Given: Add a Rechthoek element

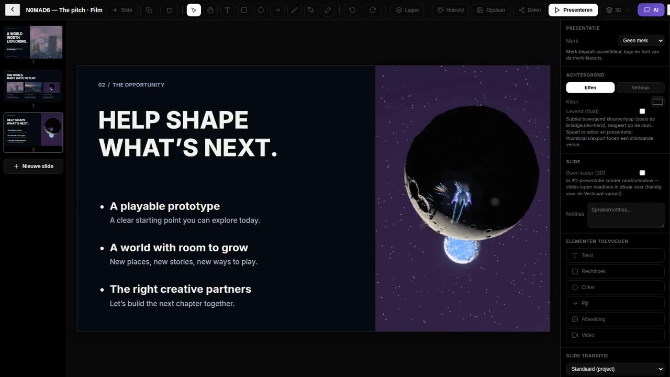Looking at the screenshot, I should click(615, 271).
